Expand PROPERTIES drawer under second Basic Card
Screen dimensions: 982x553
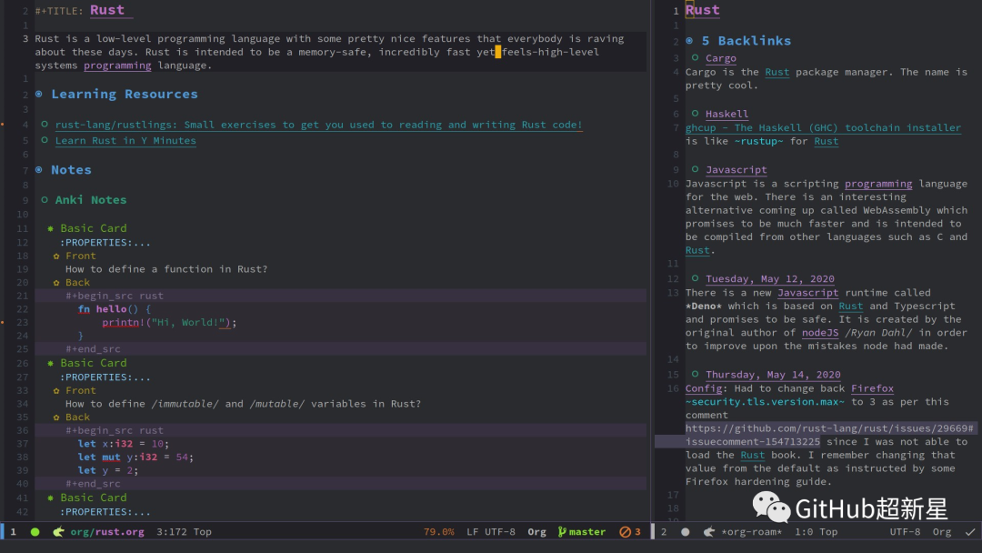tap(105, 377)
